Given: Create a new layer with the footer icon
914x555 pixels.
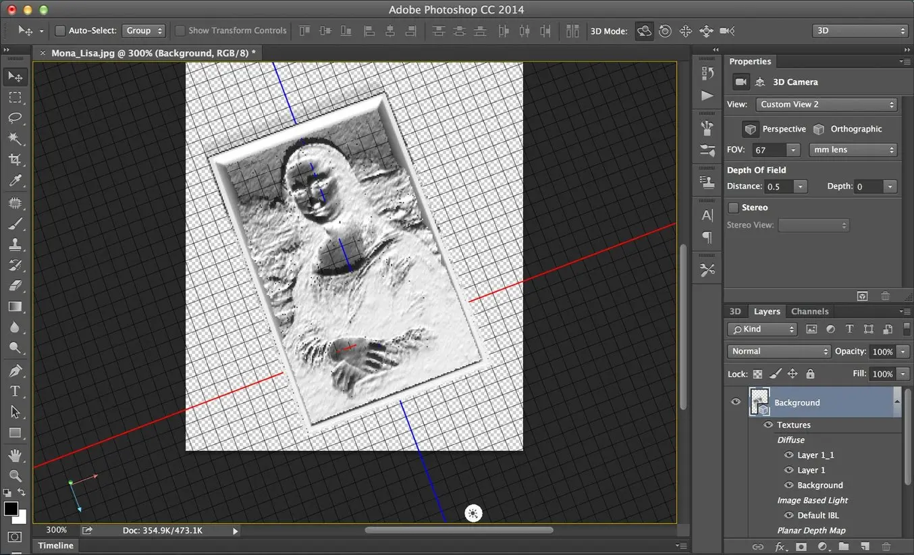Looking at the screenshot, I should [x=865, y=547].
